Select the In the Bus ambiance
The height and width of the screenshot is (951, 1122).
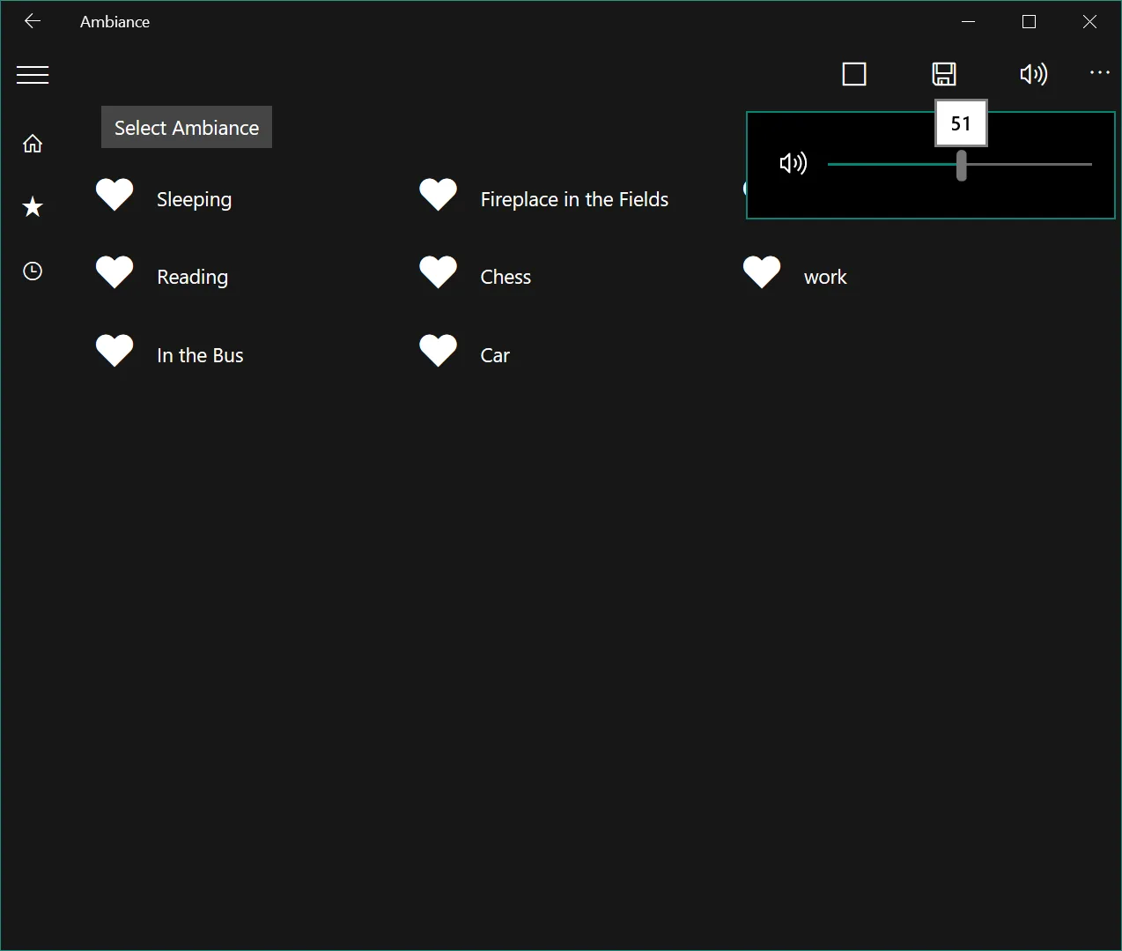[200, 355]
